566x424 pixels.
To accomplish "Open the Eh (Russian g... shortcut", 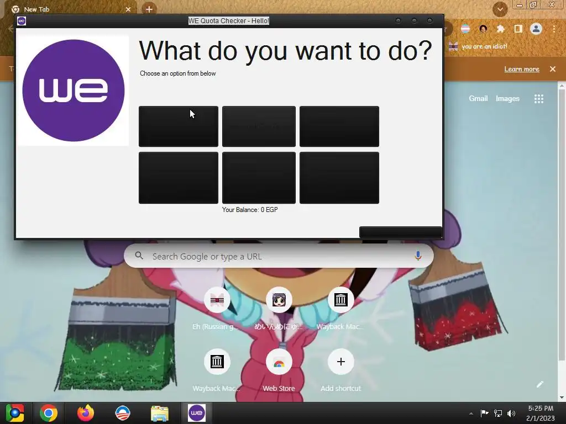I will click(217, 309).
